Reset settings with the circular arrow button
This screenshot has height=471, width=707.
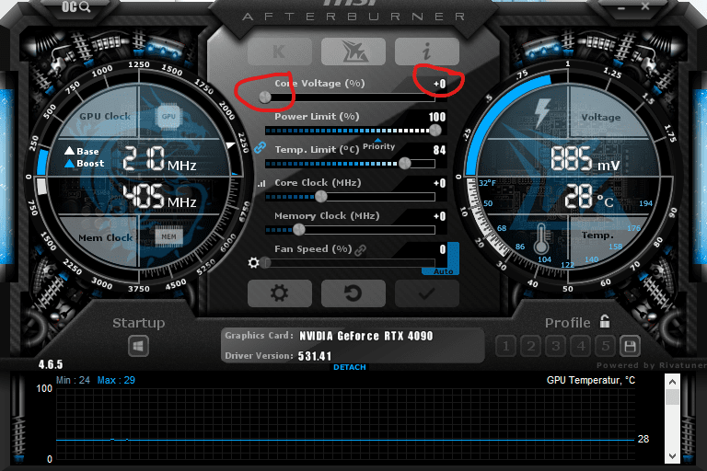click(353, 293)
